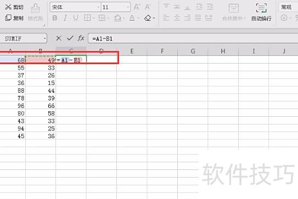This screenshot has height=199, width=298.
Task: Toggle Wrap Text (自动换行)
Action: point(261,12)
